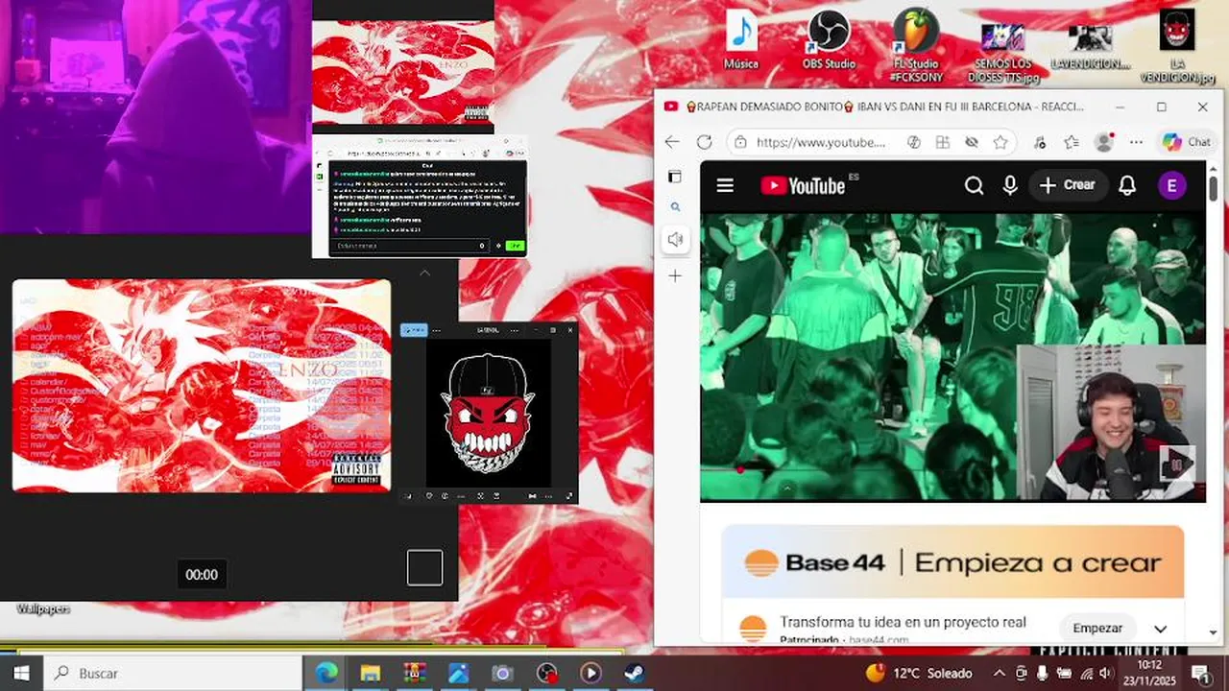Click the Empezar ad button
Viewport: 1229px width, 691px height.
1097,629
